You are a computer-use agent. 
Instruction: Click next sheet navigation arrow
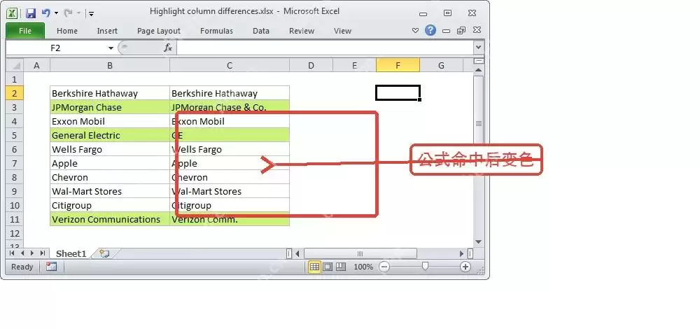32,253
